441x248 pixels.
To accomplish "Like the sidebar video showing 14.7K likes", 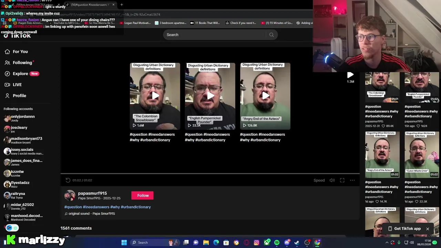I will [x=377, y=201].
